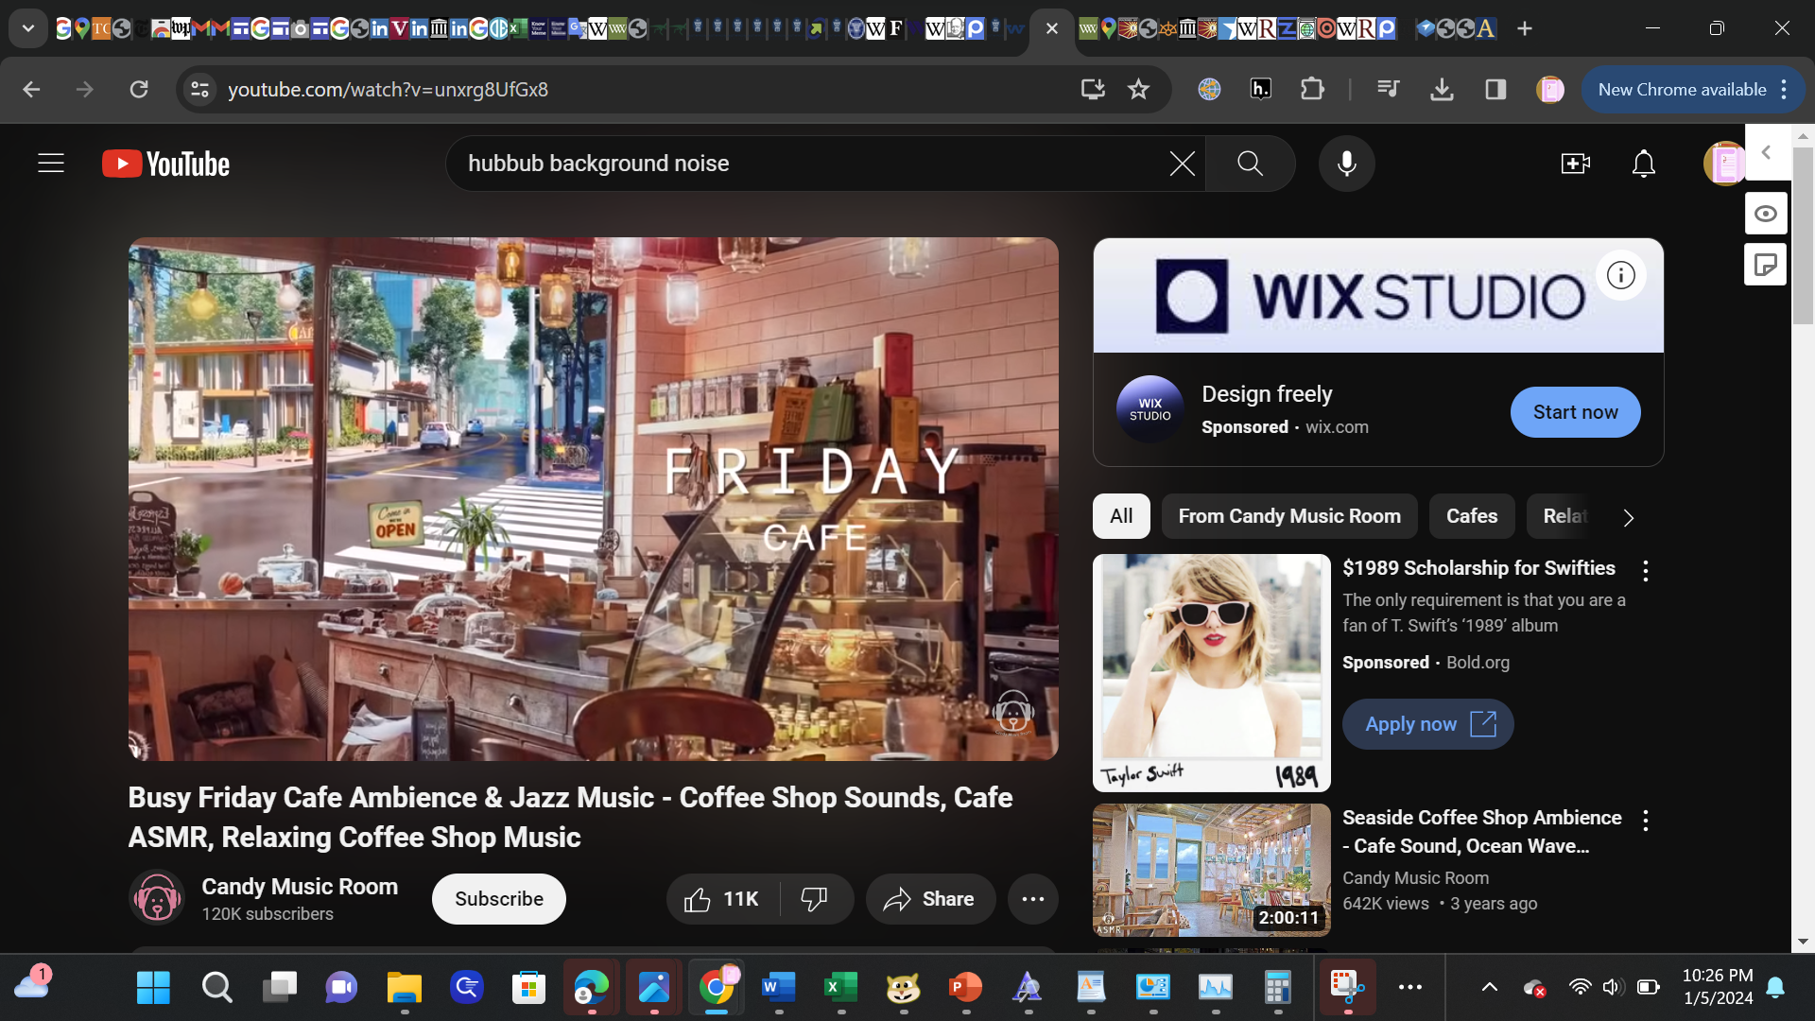Open the Taylor Swift 1989 ad thumbnail
This screenshot has height=1021, width=1815.
[x=1211, y=673]
